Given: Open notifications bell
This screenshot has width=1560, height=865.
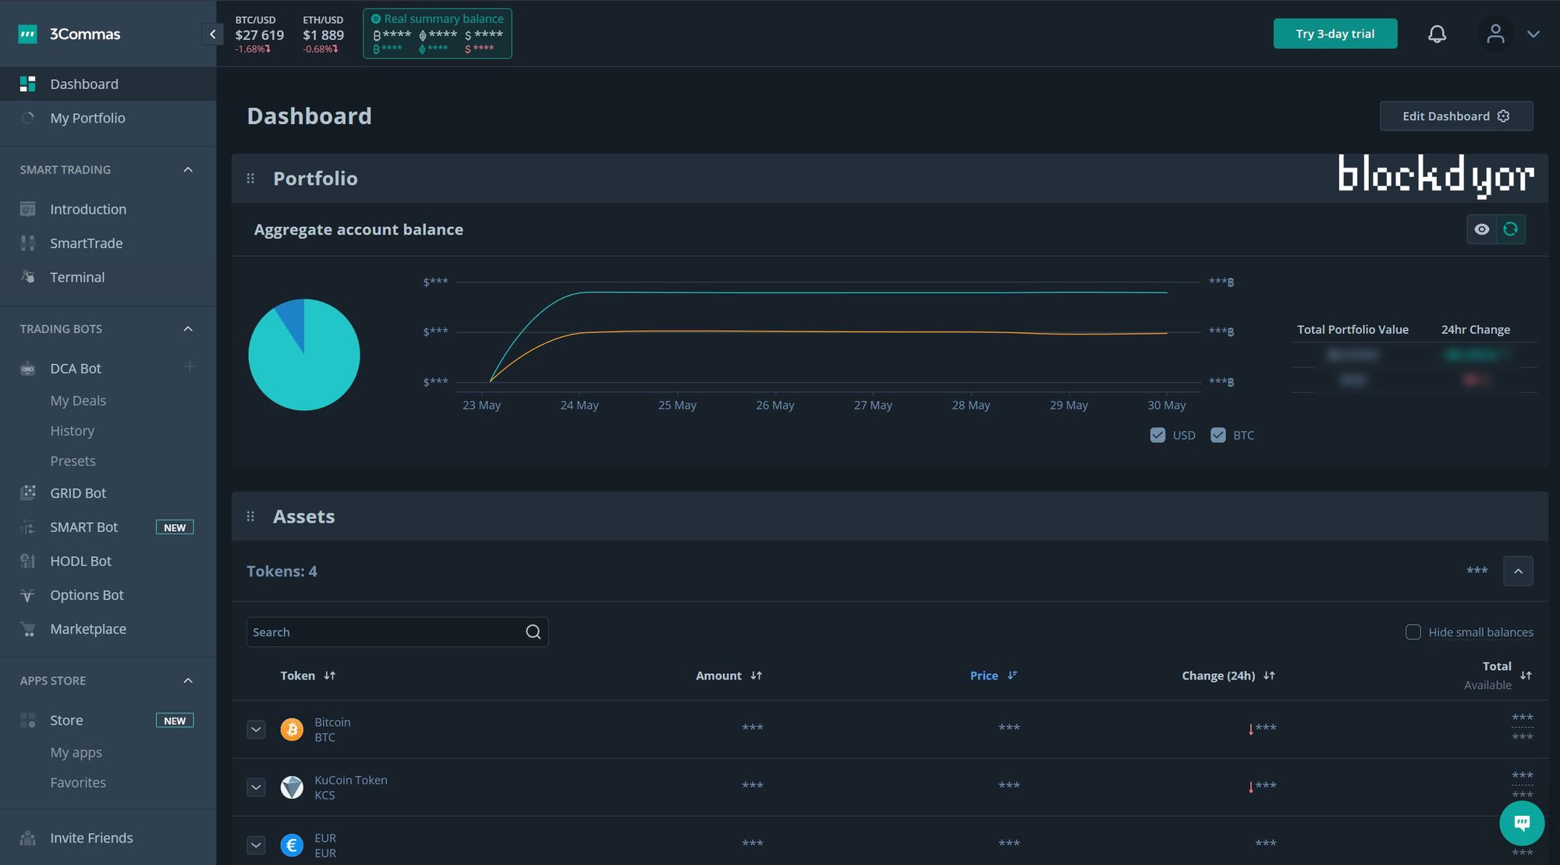Looking at the screenshot, I should (x=1437, y=34).
